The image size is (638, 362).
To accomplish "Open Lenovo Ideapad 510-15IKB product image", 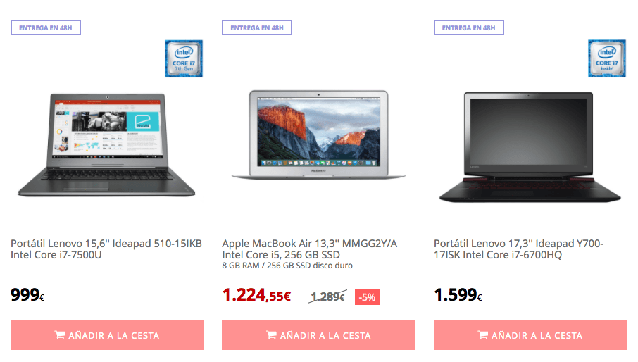I will coord(106,145).
